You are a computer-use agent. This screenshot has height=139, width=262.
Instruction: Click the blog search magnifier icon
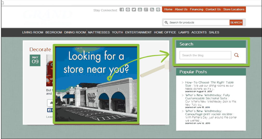[236, 55]
